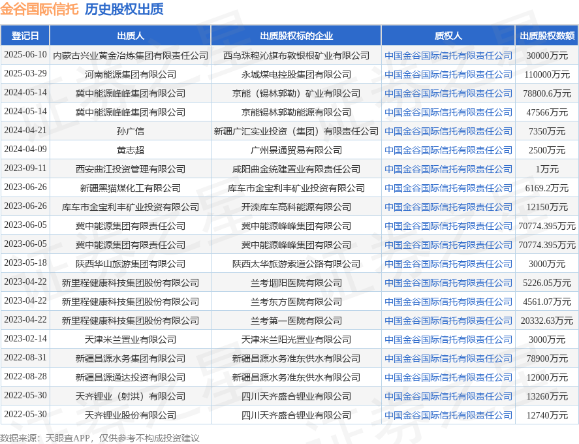Click 新疆黑猫煤化工有限公司 cell
The width and height of the screenshot is (579, 444).
click(x=131, y=188)
